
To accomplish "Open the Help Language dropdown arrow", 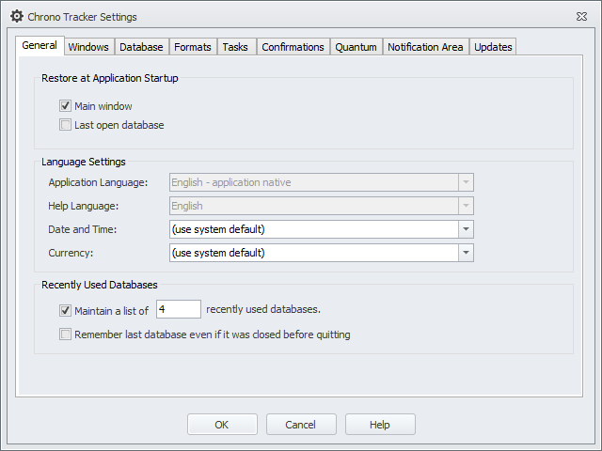I will 466,206.
